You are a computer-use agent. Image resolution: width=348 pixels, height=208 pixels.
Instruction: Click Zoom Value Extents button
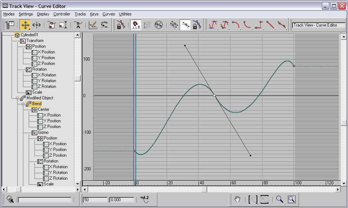tap(264, 199)
